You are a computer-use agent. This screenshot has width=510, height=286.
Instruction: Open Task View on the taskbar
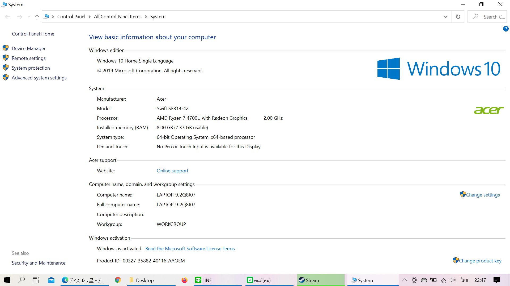tap(36, 280)
